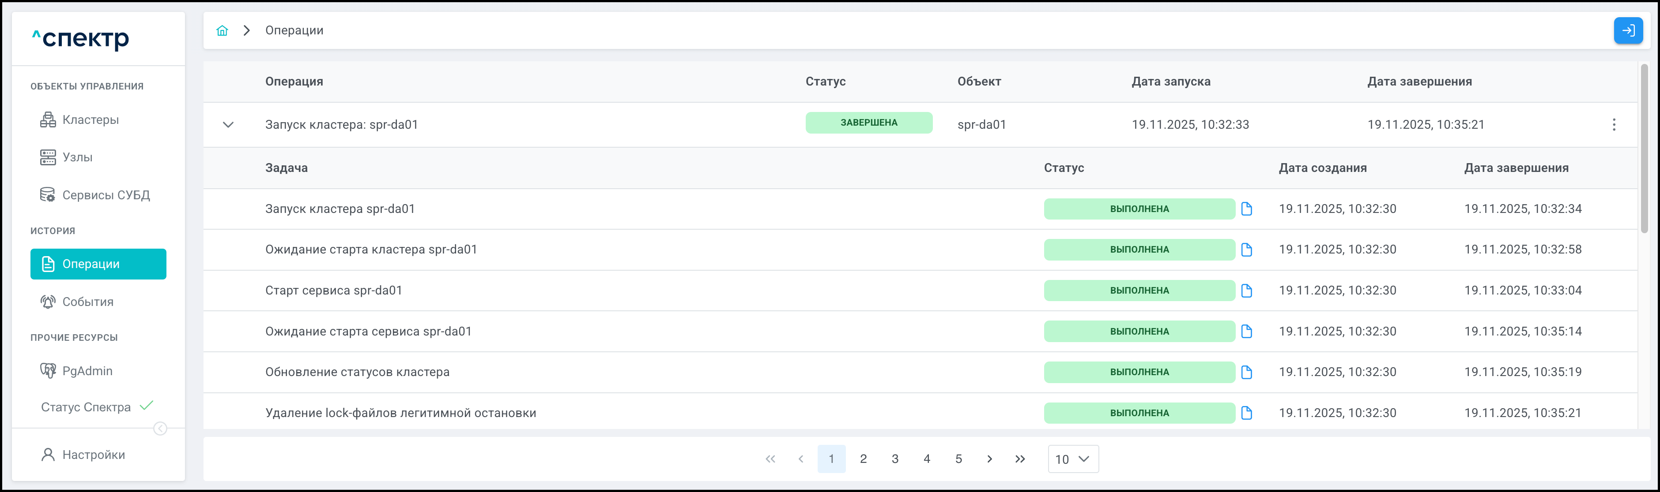The image size is (1660, 492).
Task: Open the three-dot menu for spr-da01 operation
Action: [x=1614, y=125]
